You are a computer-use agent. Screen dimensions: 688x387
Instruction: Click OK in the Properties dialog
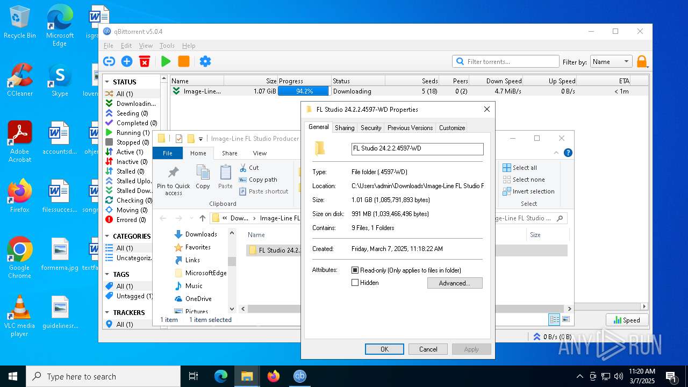(384, 349)
